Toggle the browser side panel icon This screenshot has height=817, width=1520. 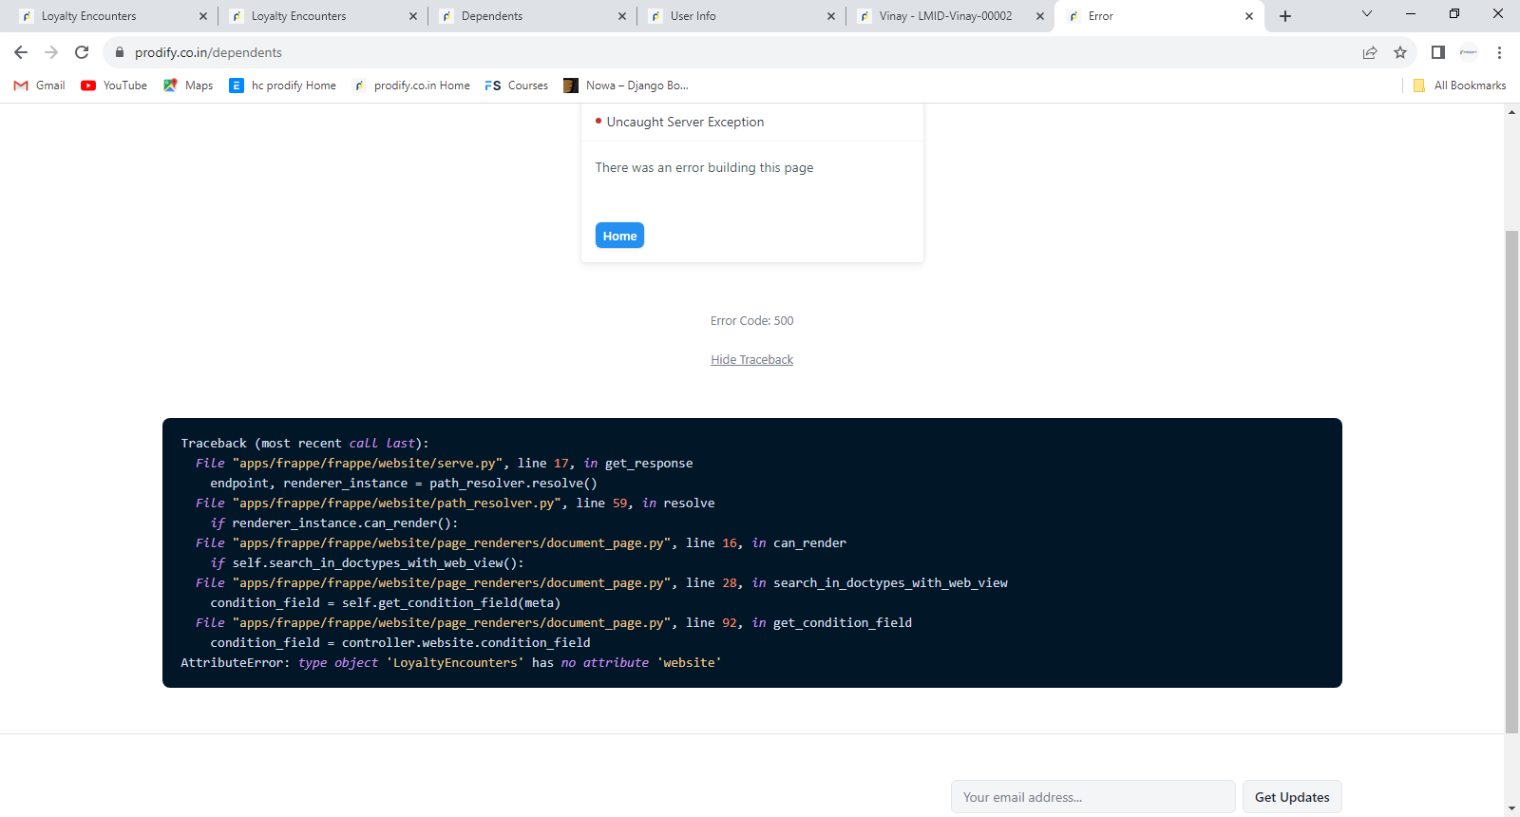click(1438, 52)
